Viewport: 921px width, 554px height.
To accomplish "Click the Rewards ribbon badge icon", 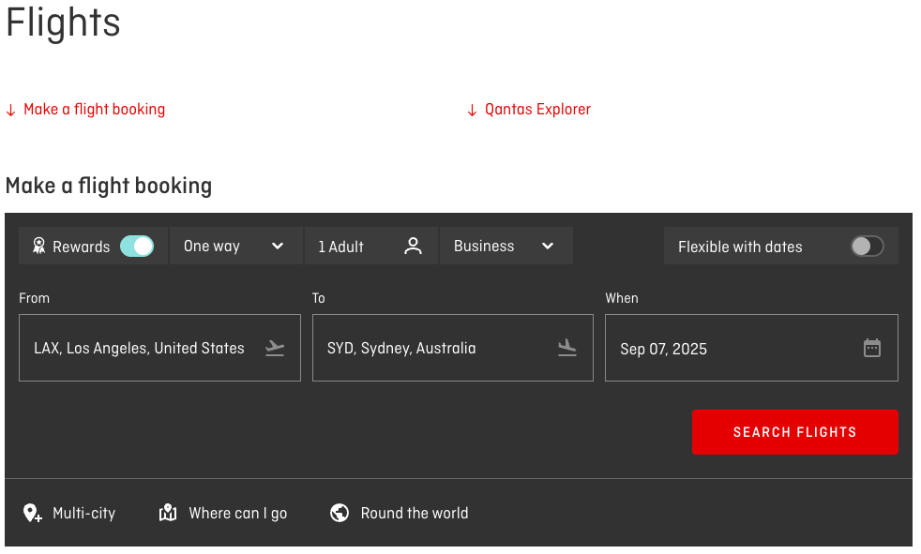I will click(38, 246).
